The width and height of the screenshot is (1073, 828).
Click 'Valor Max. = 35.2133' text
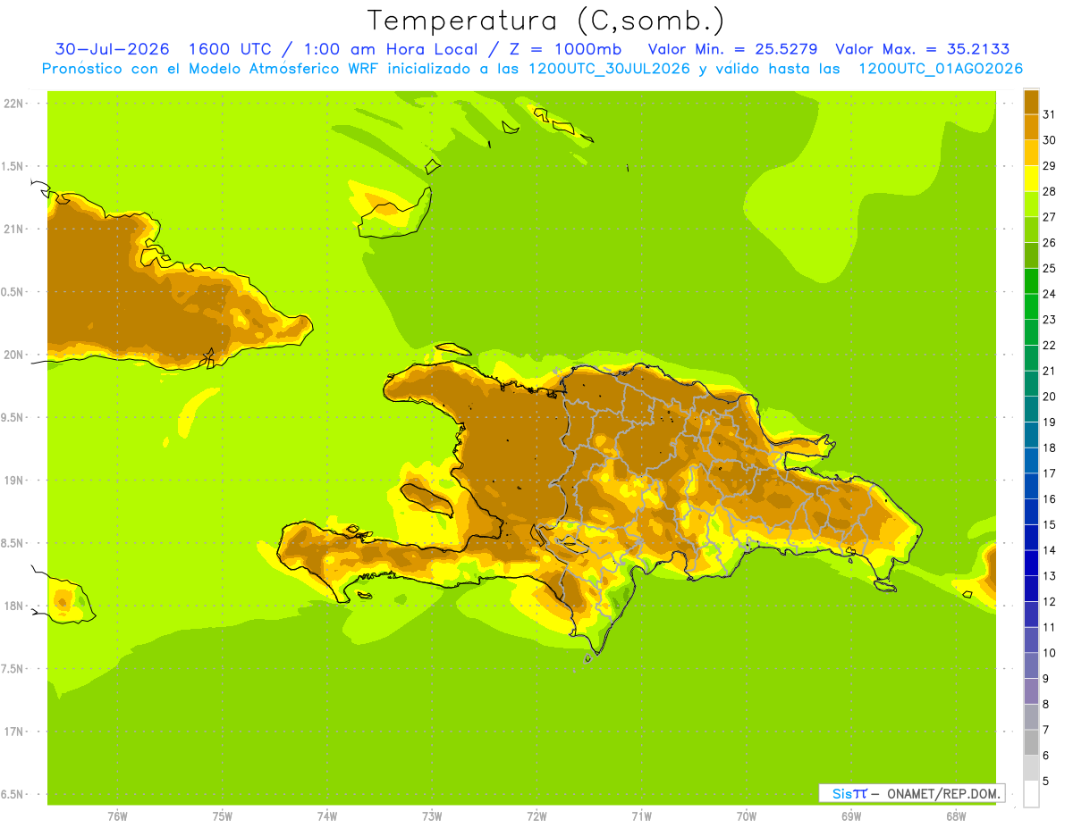click(922, 48)
